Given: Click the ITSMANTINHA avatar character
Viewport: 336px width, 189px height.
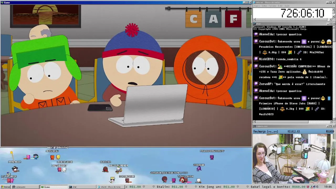Looking at the screenshot, I should (127, 180).
